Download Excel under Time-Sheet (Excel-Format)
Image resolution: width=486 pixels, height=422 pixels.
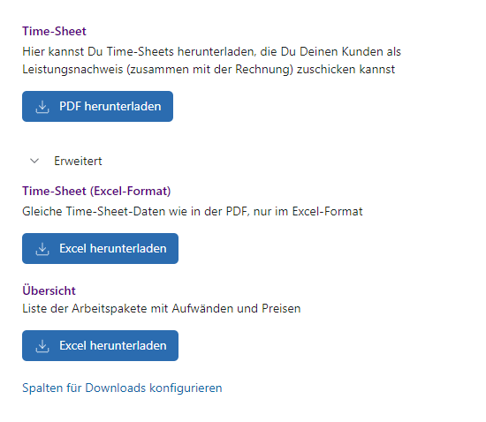tap(100, 248)
